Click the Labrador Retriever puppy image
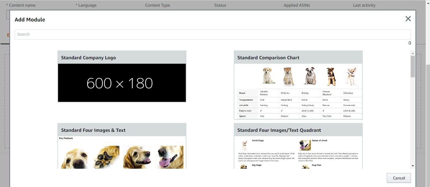 pos(268,76)
